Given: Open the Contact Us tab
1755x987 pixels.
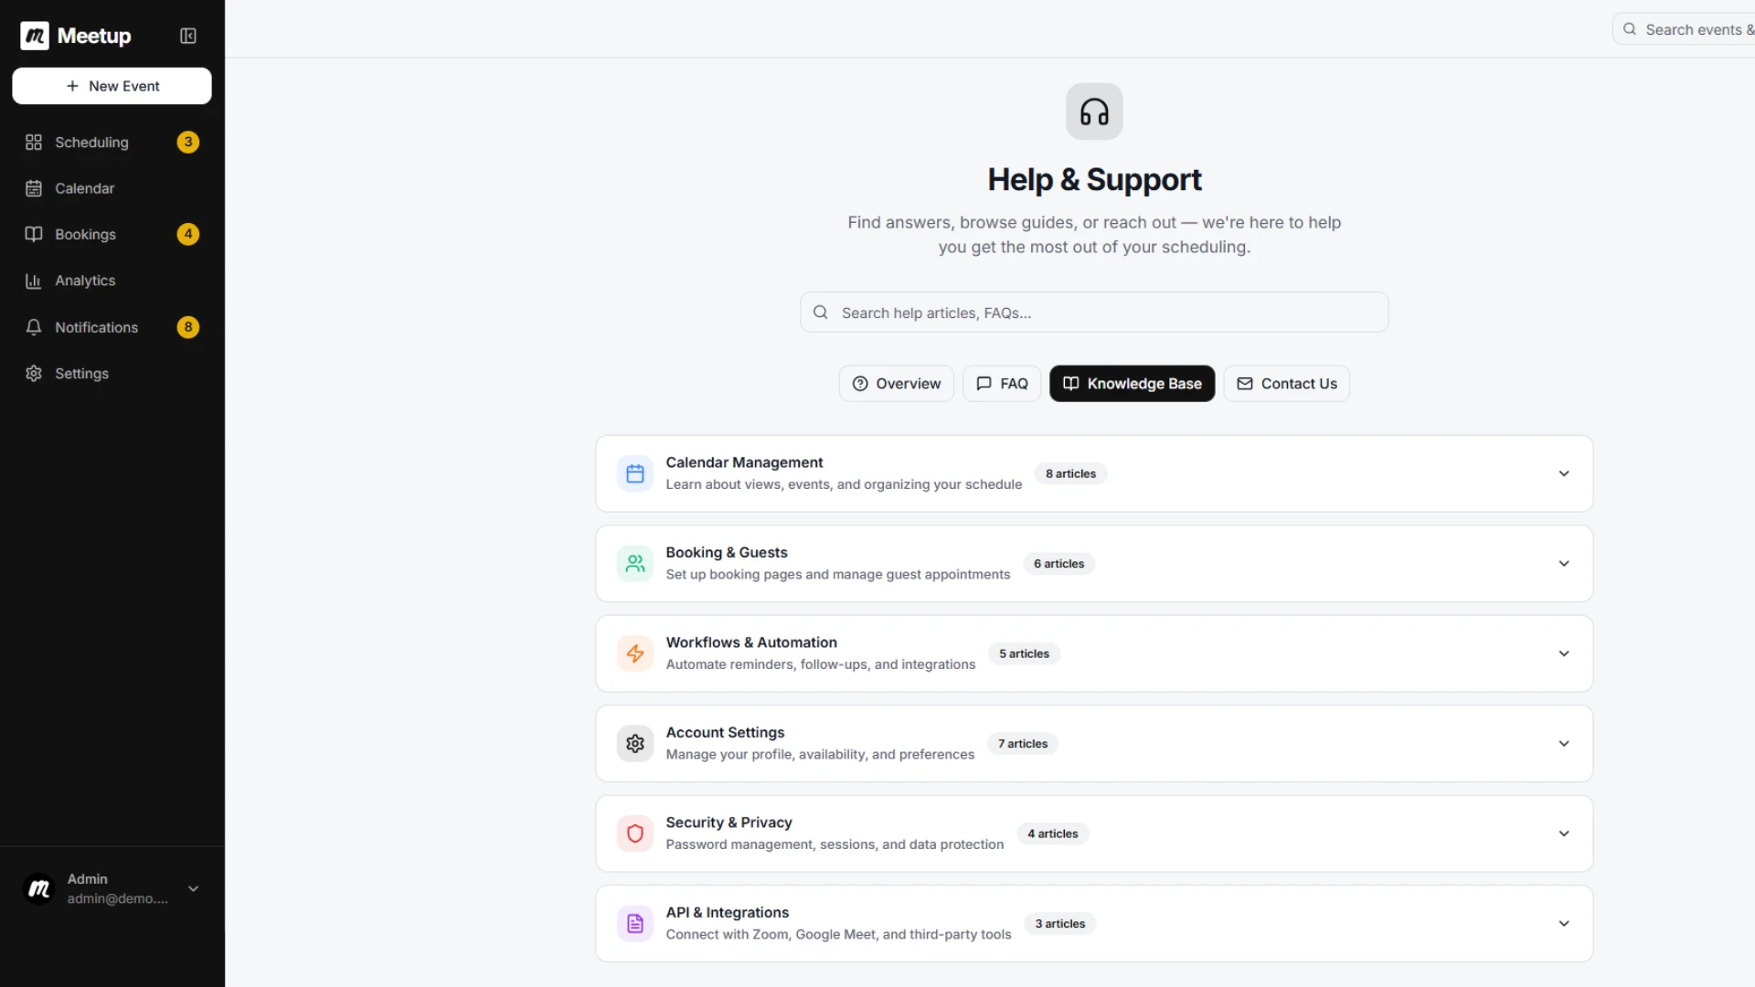Looking at the screenshot, I should click(x=1286, y=384).
